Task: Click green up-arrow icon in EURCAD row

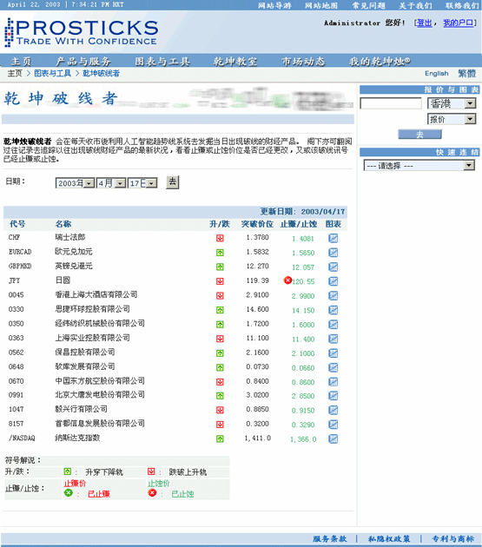Action: (220, 253)
